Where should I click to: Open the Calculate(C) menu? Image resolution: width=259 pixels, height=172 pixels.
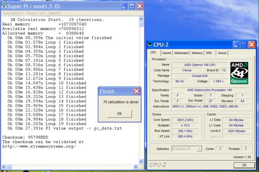[x=13, y=13]
